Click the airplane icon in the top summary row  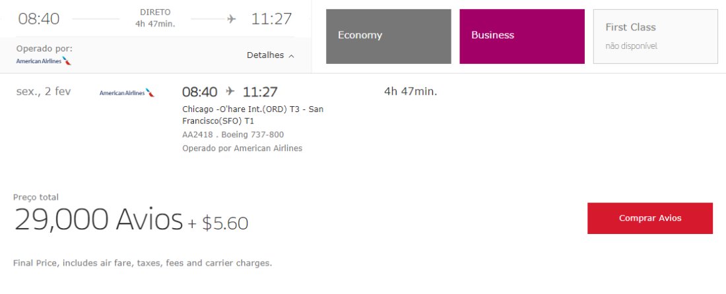[232, 19]
